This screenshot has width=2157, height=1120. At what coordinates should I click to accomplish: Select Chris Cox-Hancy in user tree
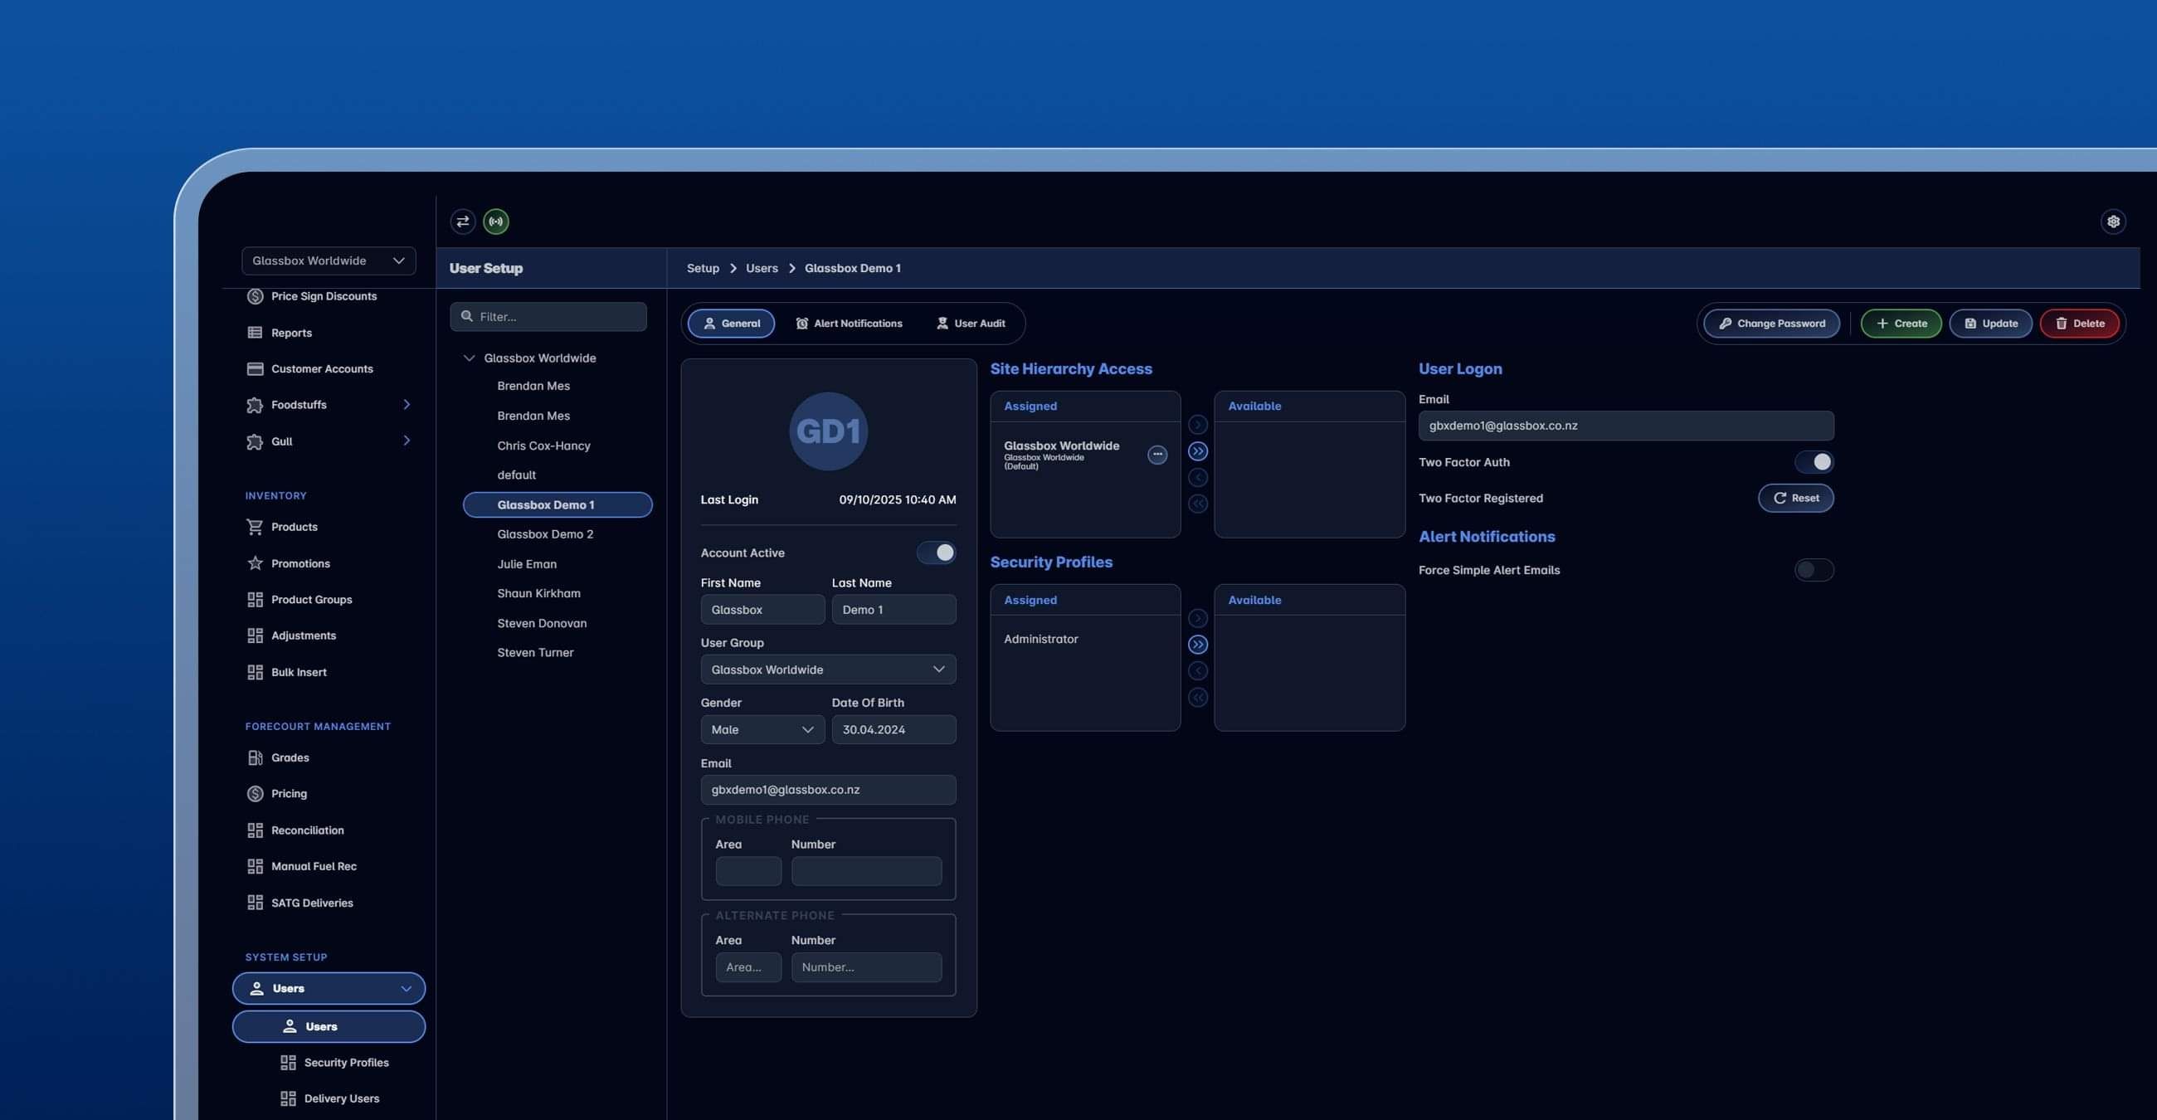coord(543,446)
